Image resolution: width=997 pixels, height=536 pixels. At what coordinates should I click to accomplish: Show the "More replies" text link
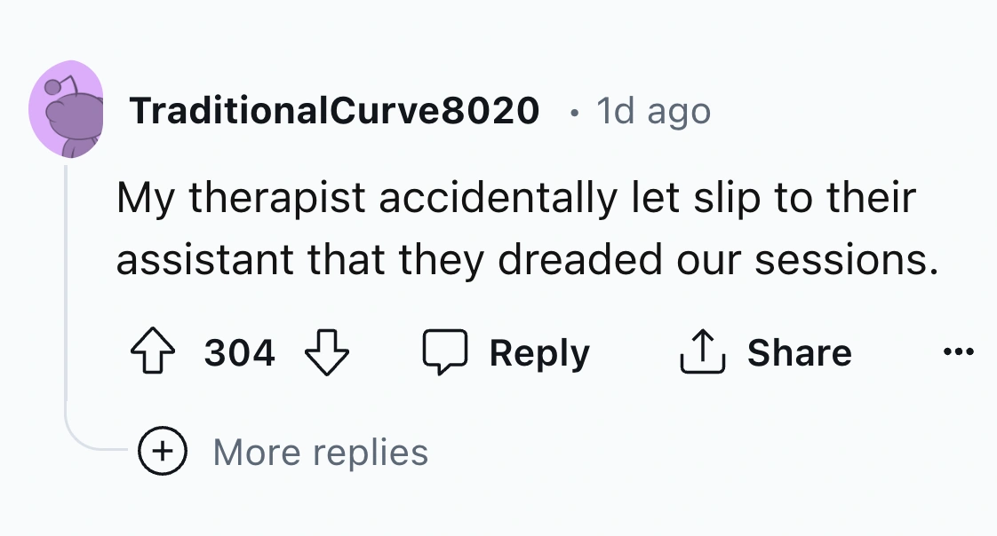click(320, 453)
